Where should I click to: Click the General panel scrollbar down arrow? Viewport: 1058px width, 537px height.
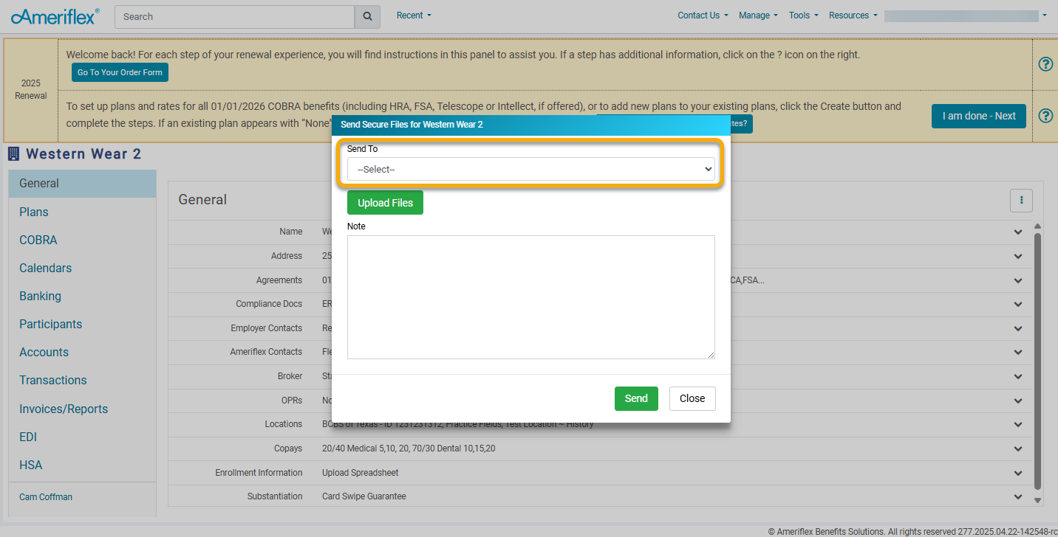pyautogui.click(x=1037, y=500)
